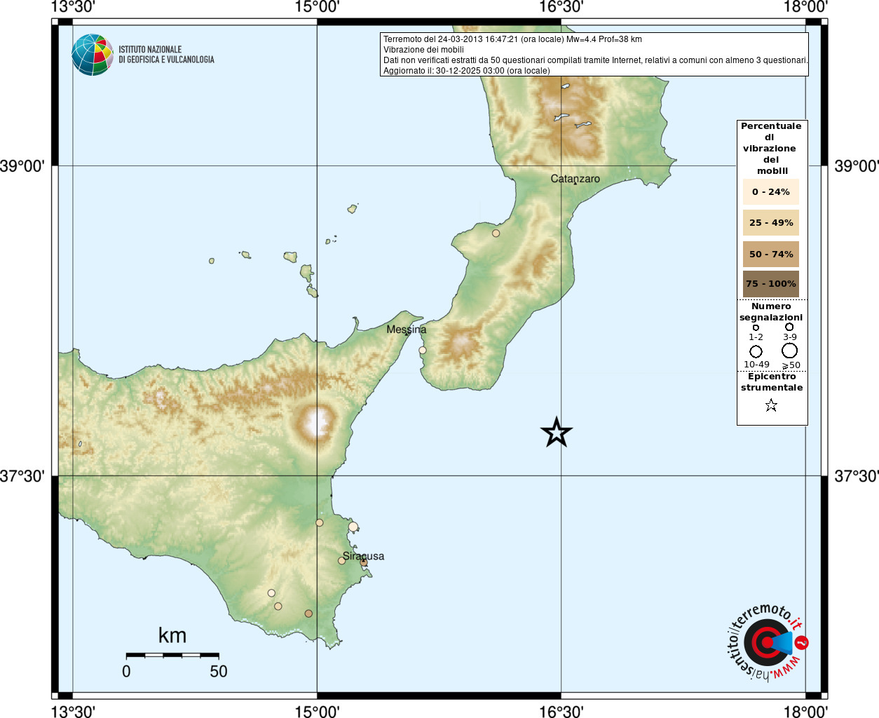Image resolution: width=879 pixels, height=718 pixels.
Task: Click the Siracusa city label
Action: click(x=363, y=556)
